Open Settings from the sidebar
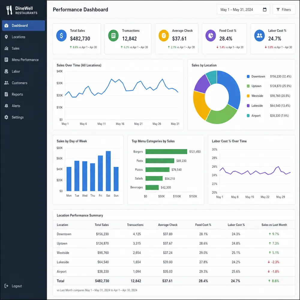 coord(23,117)
